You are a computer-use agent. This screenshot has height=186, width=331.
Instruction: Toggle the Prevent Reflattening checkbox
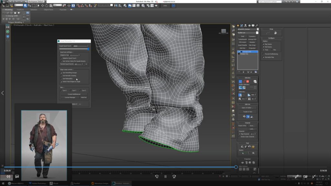point(263,54)
